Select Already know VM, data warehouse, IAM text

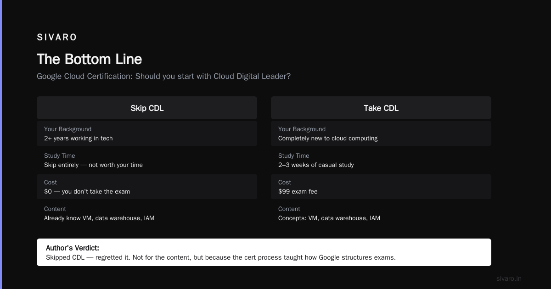pos(99,218)
